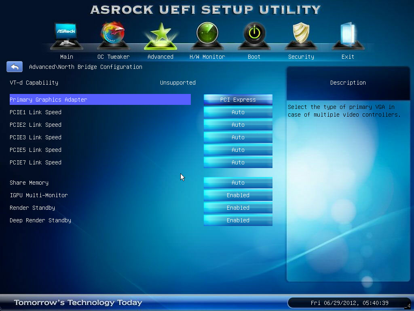Select the PCIE5 Link Speed label

pyautogui.click(x=36, y=150)
